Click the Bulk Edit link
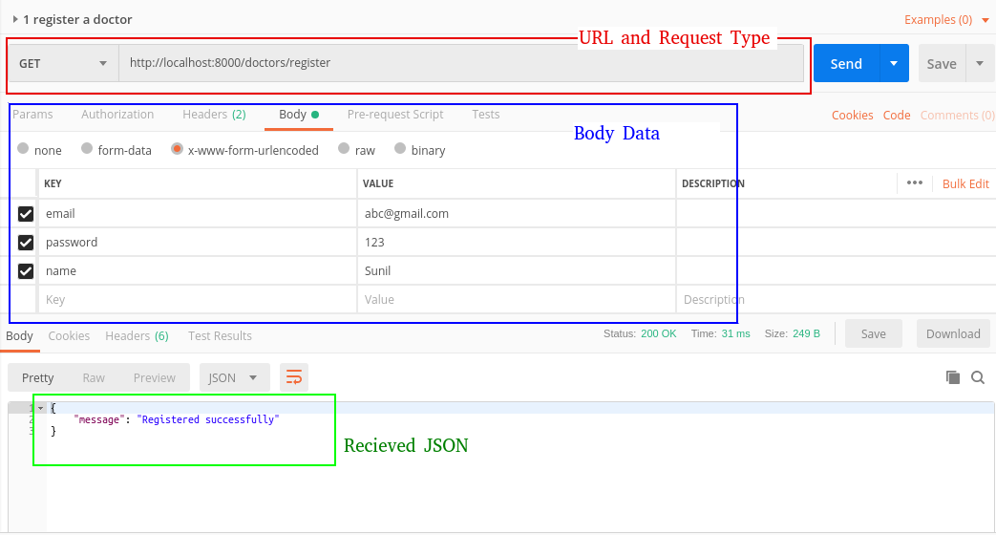 click(x=965, y=183)
